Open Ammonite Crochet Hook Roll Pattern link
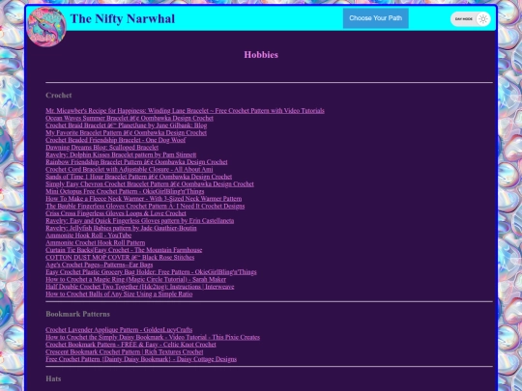The width and height of the screenshot is (522, 391). (95, 242)
